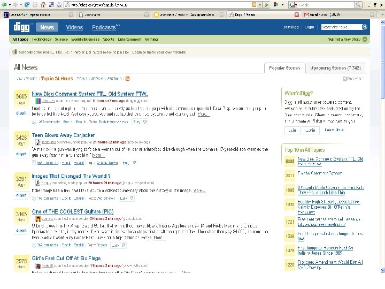The height and width of the screenshot is (289, 385).
Task: Filter stories by 7 Days
Action: [82, 79]
